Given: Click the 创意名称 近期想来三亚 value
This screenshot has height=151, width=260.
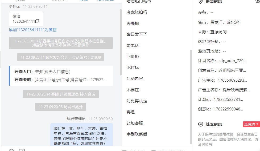Looking at the screenshot, I should tap(232, 70).
